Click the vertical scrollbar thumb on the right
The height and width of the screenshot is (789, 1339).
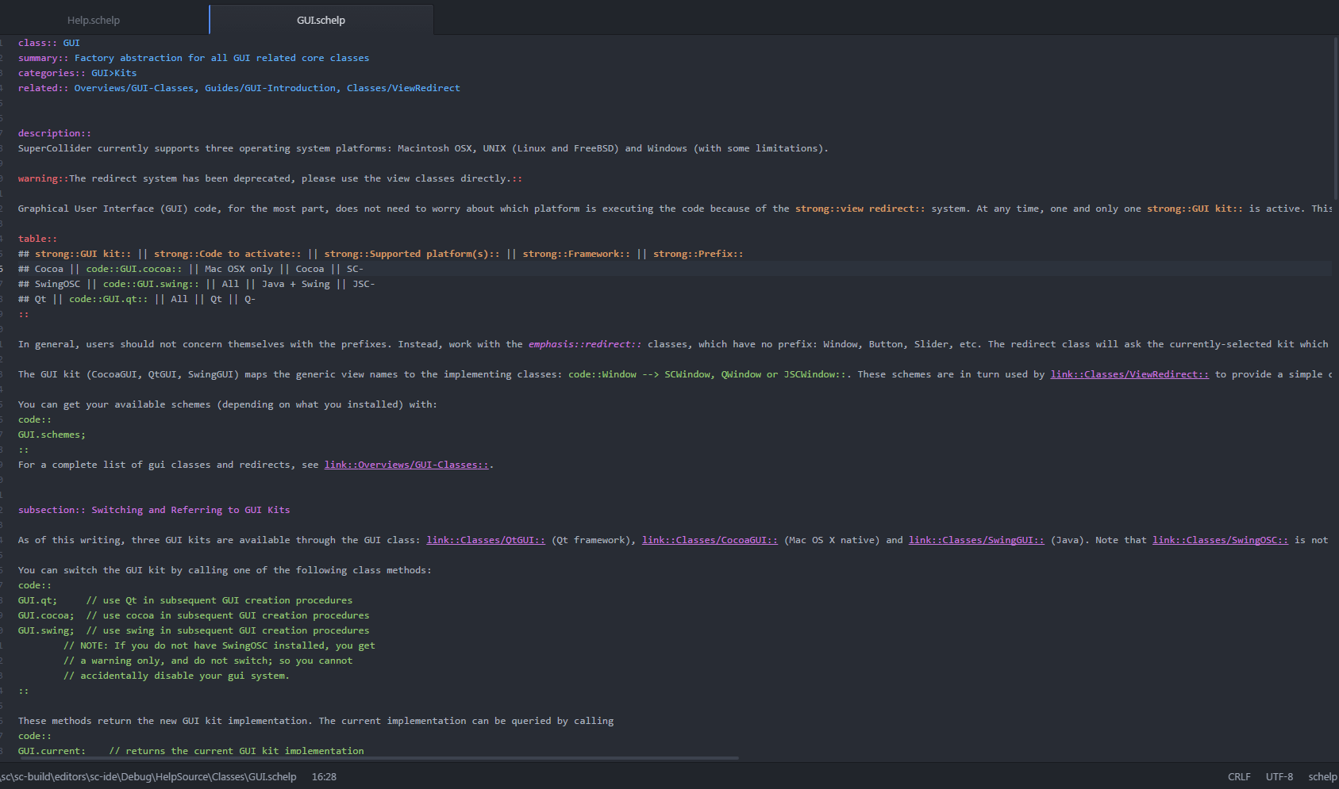[1335, 119]
